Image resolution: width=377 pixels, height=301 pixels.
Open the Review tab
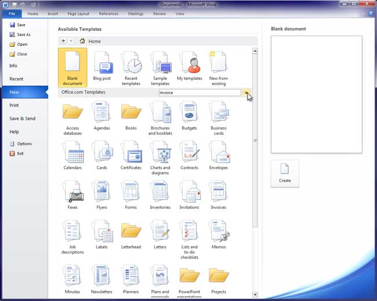pos(159,14)
